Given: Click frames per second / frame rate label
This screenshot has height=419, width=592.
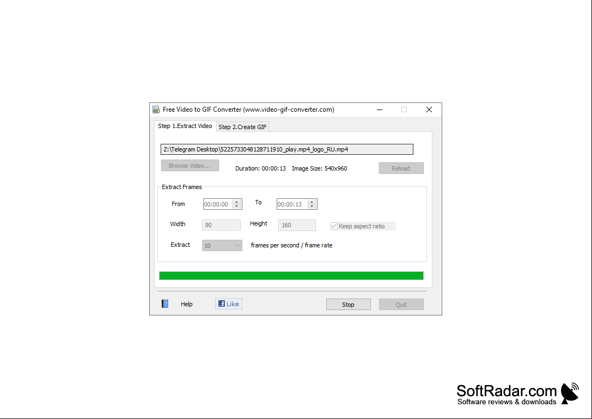Looking at the screenshot, I should [291, 245].
